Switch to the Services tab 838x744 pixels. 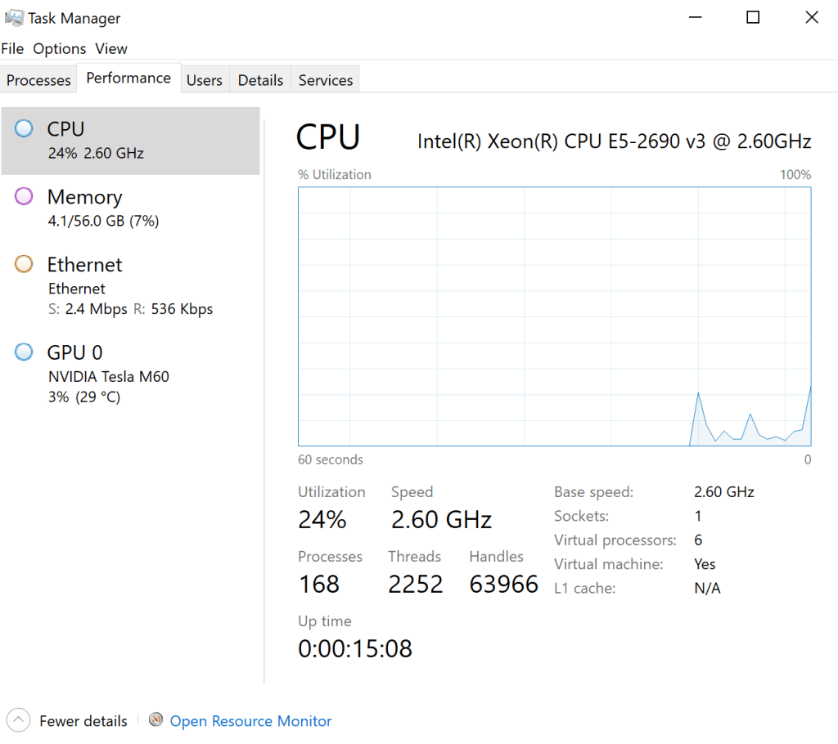326,80
